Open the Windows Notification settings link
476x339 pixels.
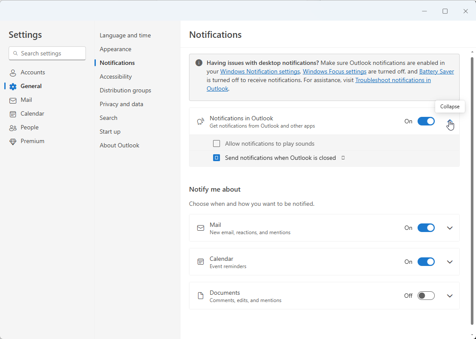click(x=260, y=71)
